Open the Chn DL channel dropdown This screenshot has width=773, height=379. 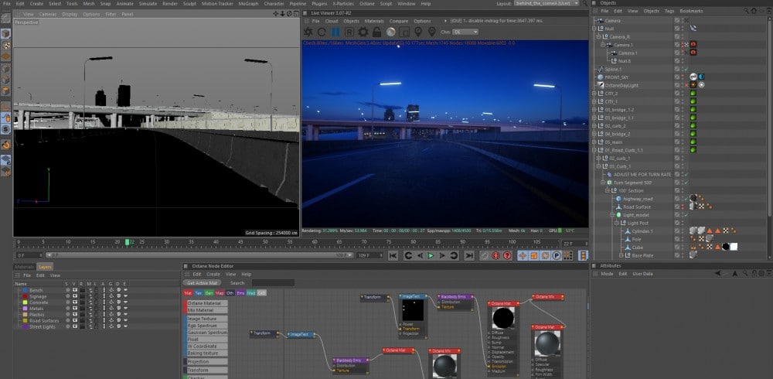click(466, 32)
